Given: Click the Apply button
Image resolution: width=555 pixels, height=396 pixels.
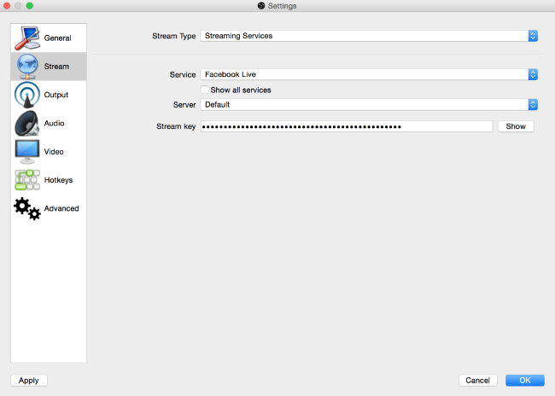Looking at the screenshot, I should click(x=29, y=381).
